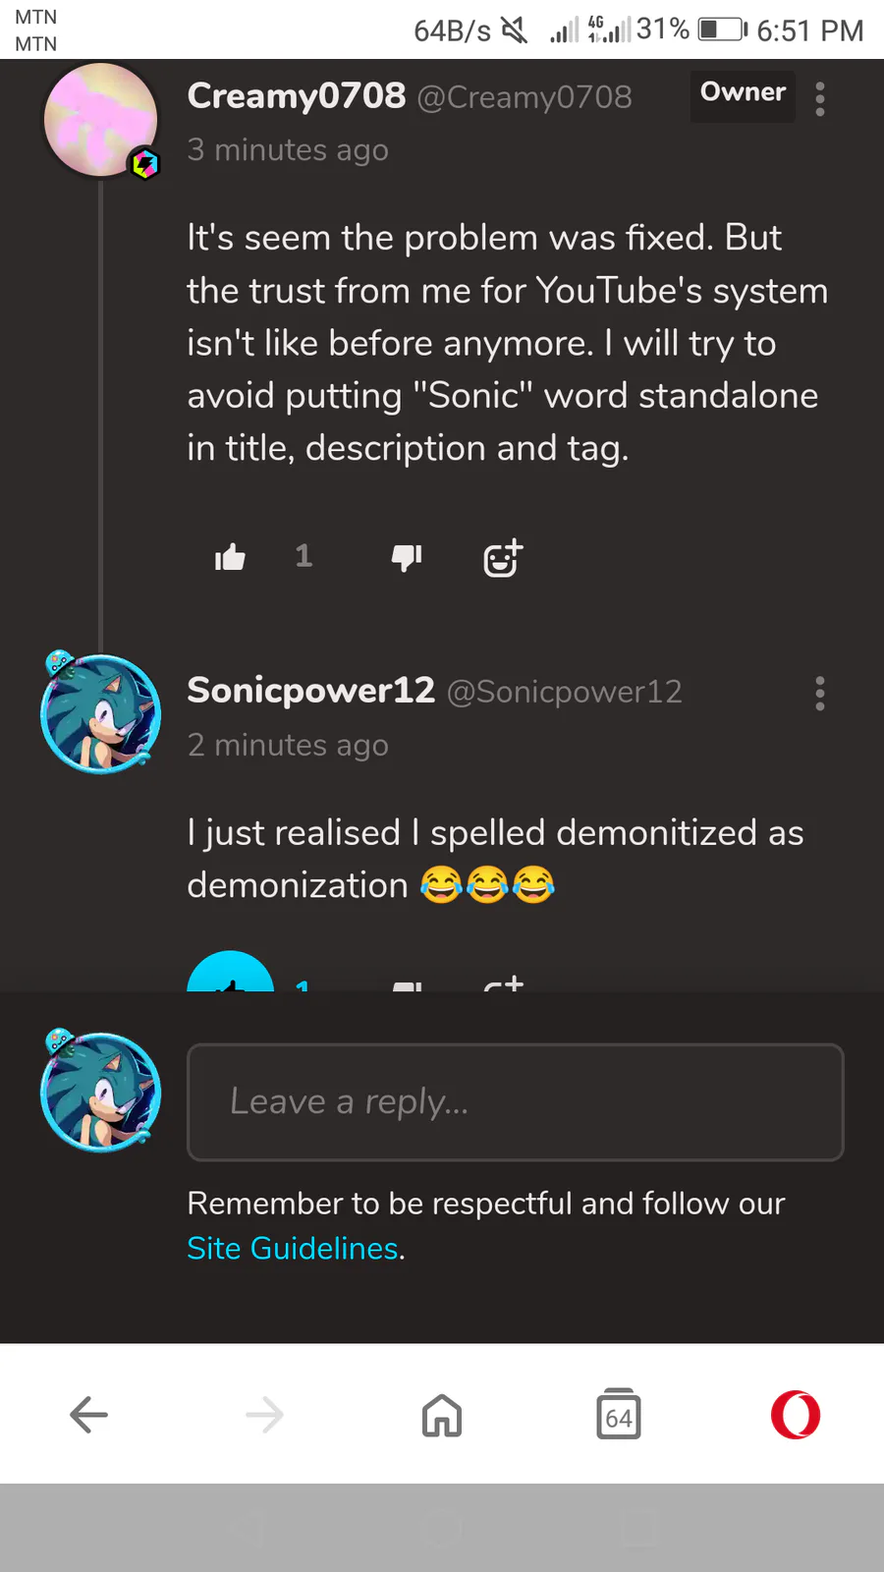Click the Owner badge

click(743, 93)
